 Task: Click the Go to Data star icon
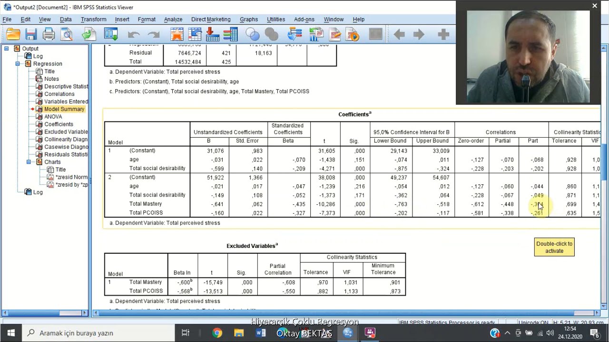point(177,34)
